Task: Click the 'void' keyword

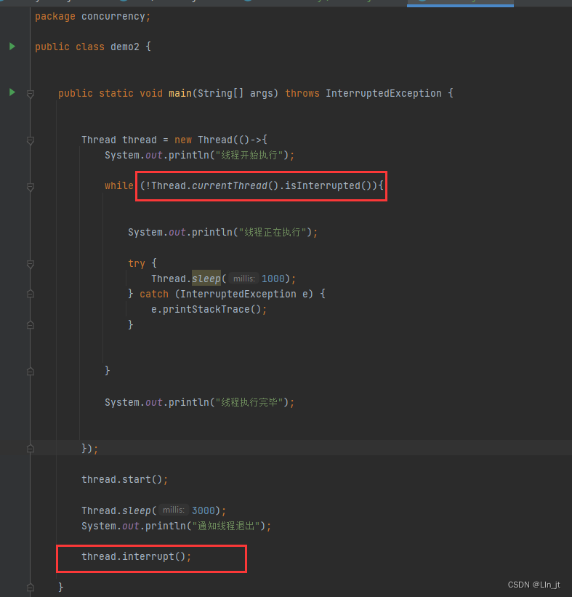Action: point(151,93)
